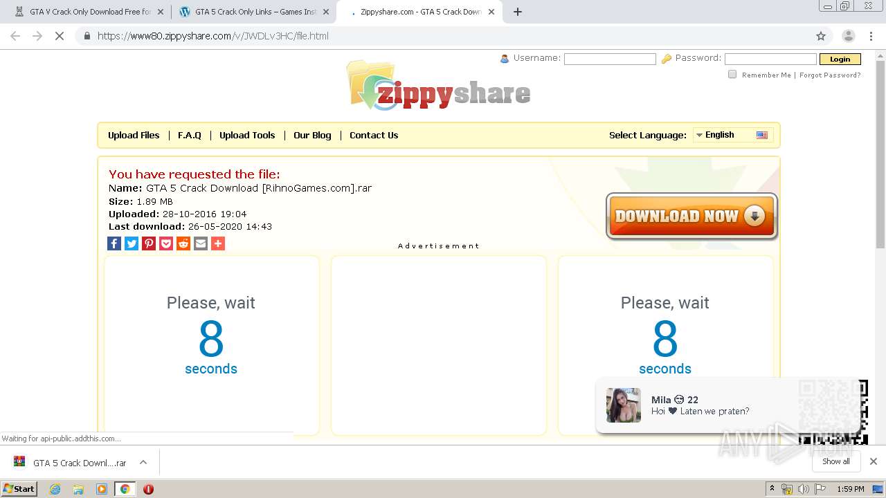
Task: Toggle Remember Me checkbox
Action: [732, 74]
